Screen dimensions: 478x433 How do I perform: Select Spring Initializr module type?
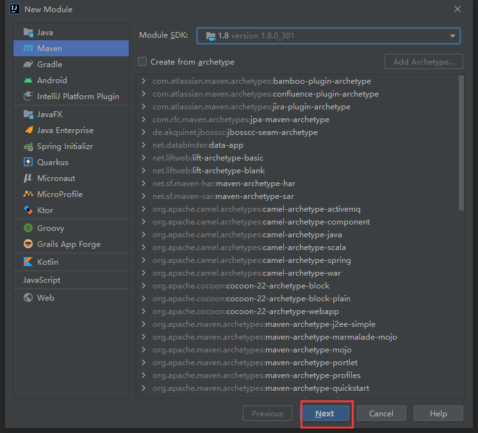pyautogui.click(x=71, y=146)
